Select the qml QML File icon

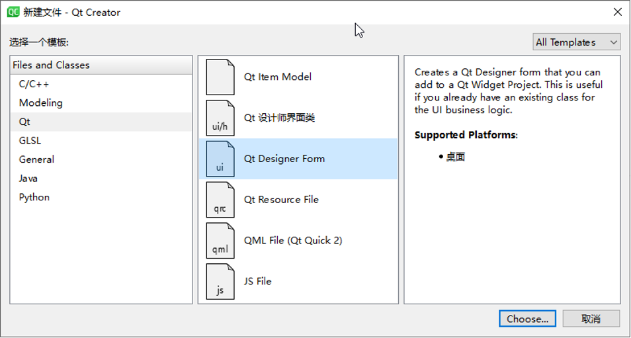(220, 240)
